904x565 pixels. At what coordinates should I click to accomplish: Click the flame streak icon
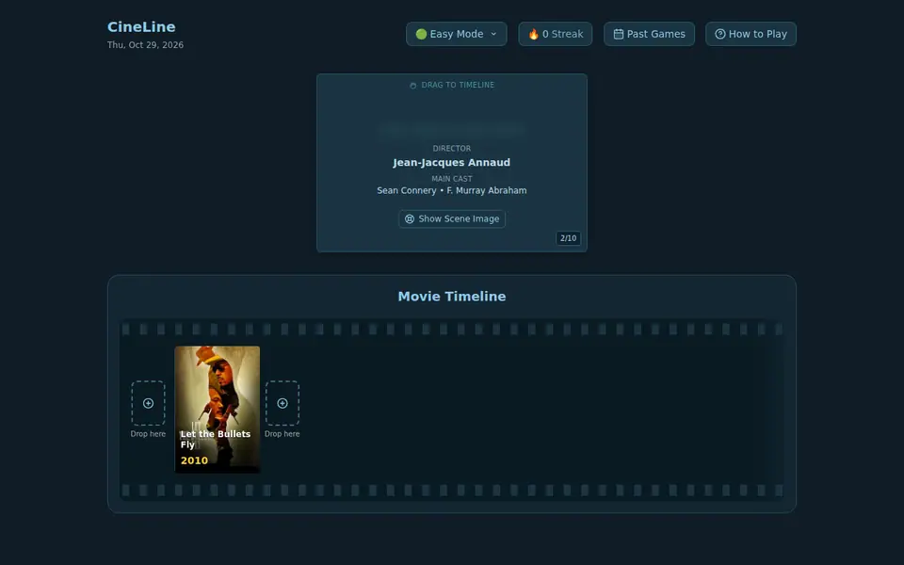click(x=533, y=34)
